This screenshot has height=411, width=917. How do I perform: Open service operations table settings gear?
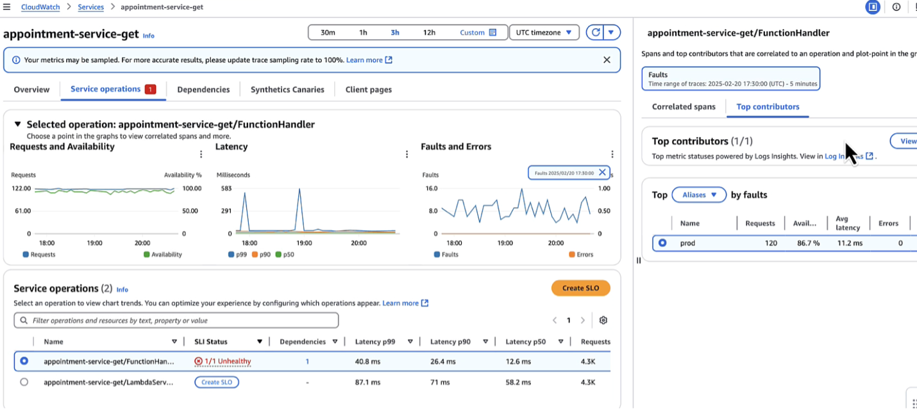tap(603, 320)
